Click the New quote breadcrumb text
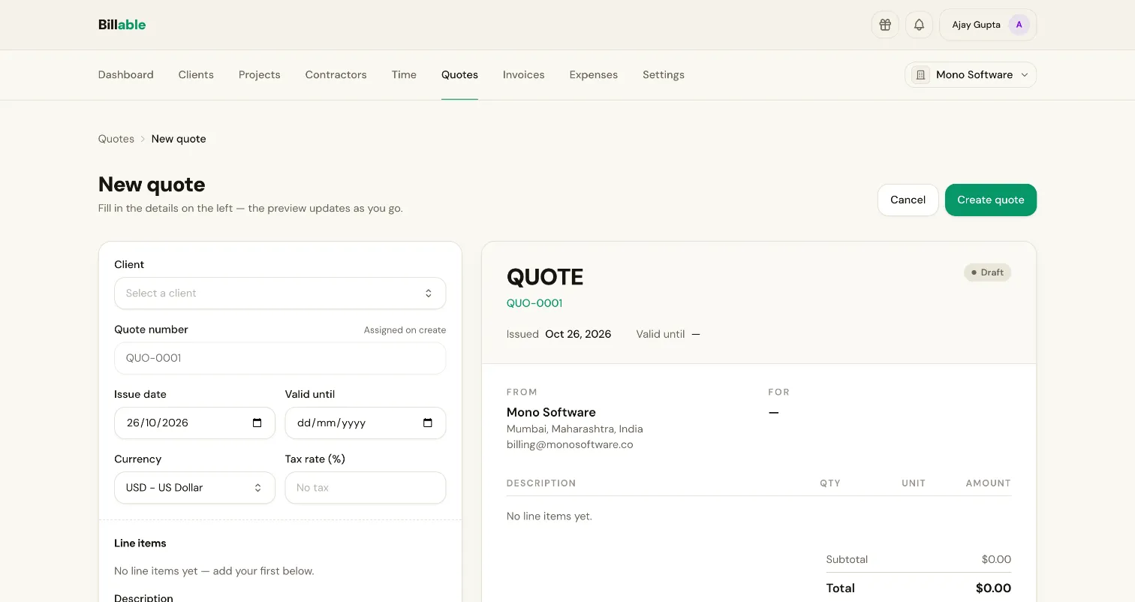 tap(179, 139)
